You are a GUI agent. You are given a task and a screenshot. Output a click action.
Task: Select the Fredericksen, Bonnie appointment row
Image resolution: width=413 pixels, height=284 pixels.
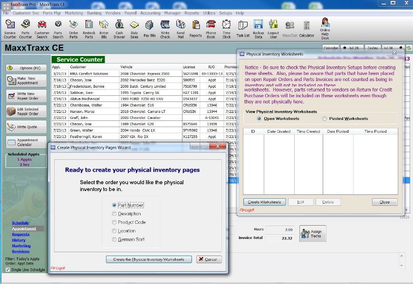(144, 86)
